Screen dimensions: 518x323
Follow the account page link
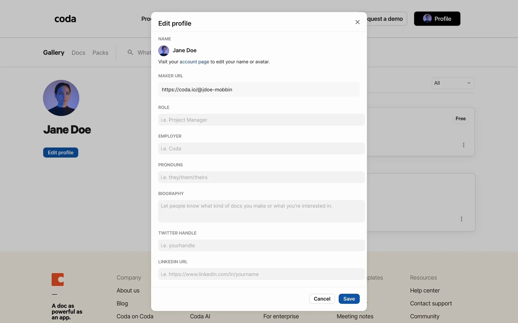coord(194,62)
